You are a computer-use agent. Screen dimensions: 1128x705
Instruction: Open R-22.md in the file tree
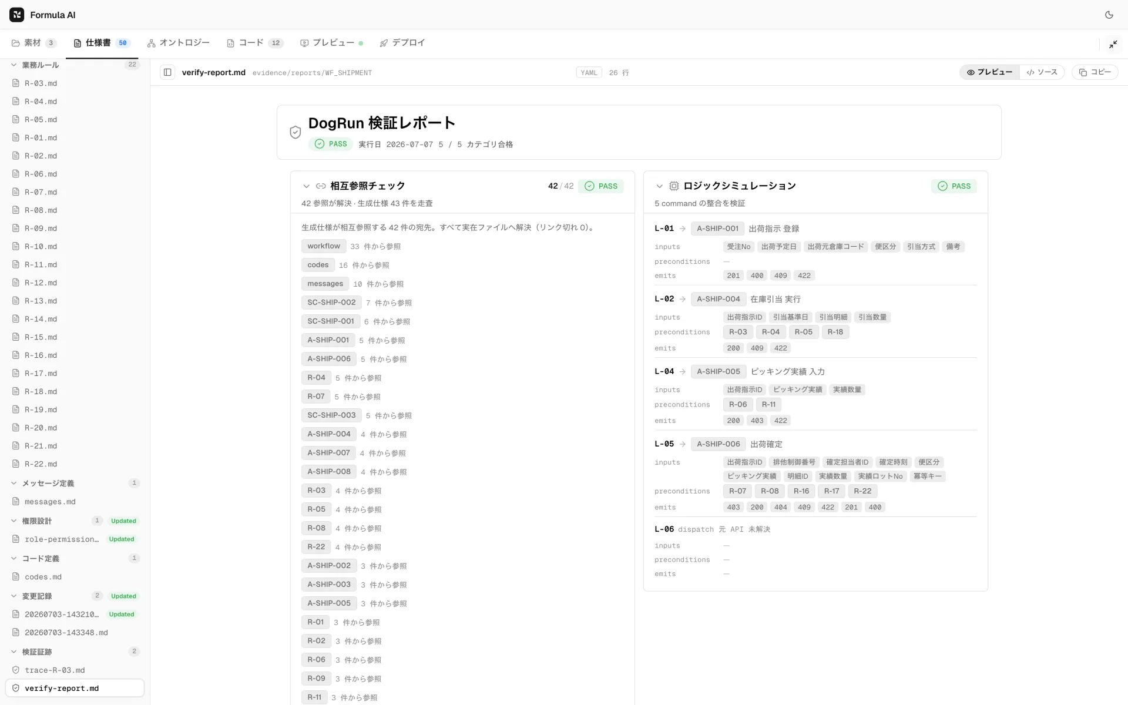75,464
